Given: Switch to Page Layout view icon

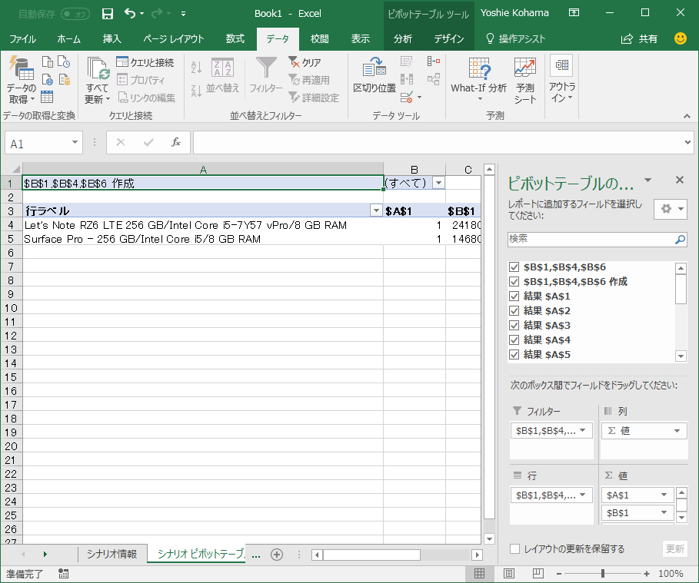Looking at the screenshot, I should point(508,574).
